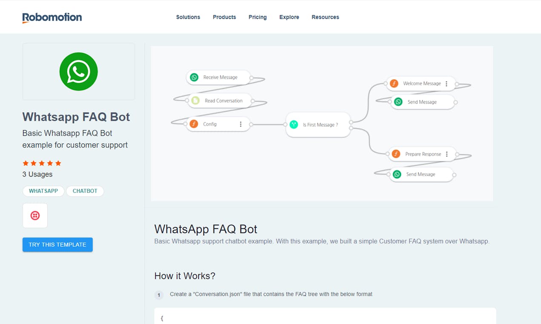541x324 pixels.
Task: Open the Solutions menu
Action: 188,17
